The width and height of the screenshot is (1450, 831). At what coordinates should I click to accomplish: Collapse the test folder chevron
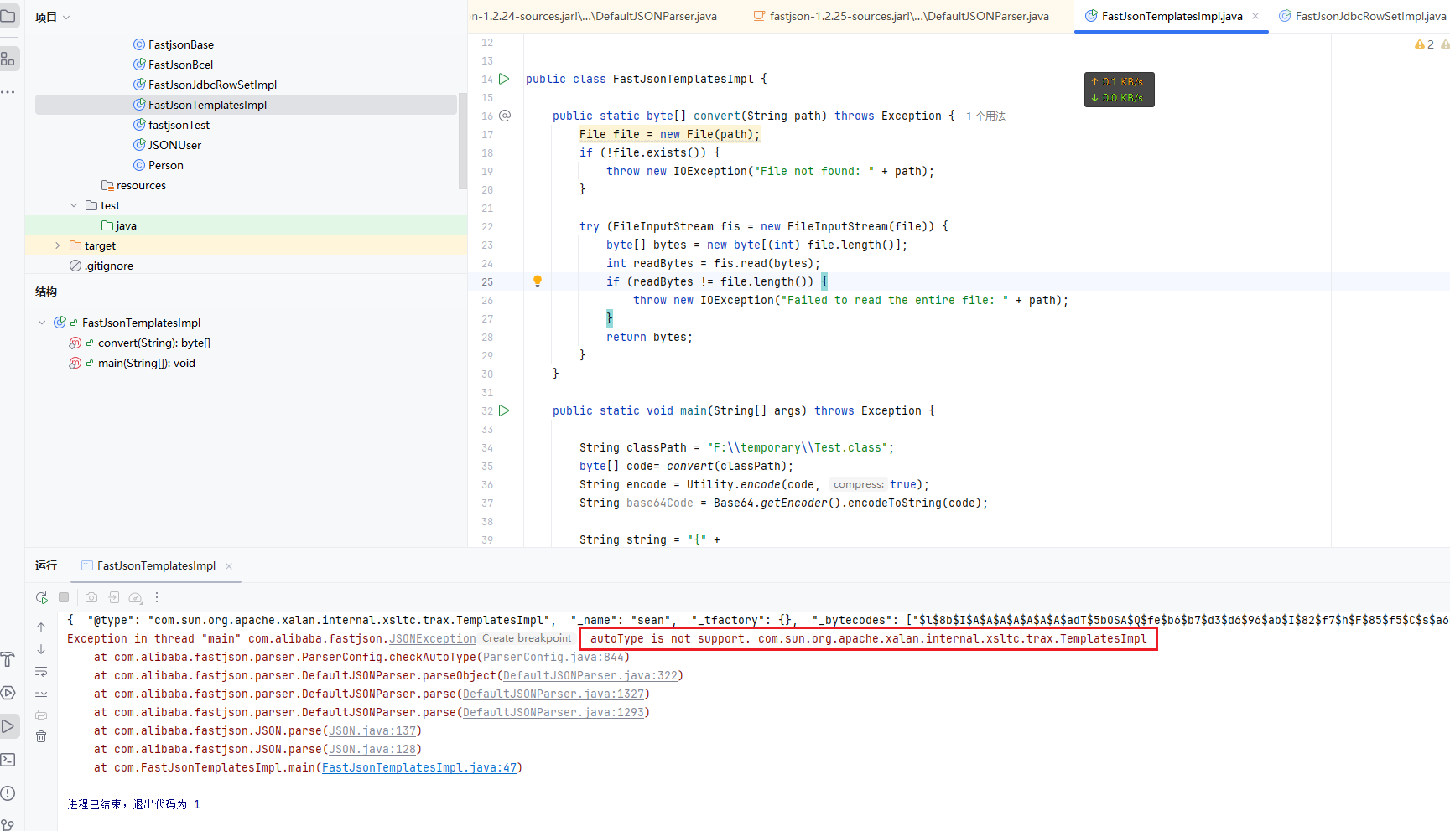pos(74,205)
